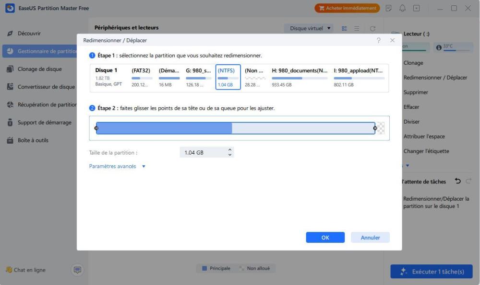Click Supprimer in right panel
480x285 pixels.
416,92
